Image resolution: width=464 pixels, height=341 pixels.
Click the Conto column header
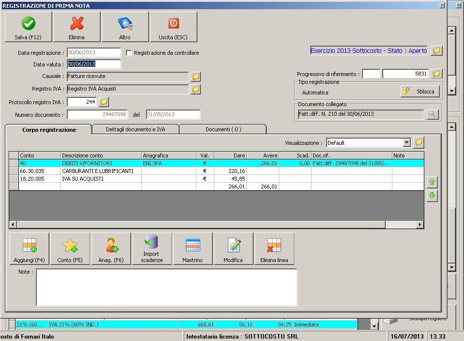[40, 155]
